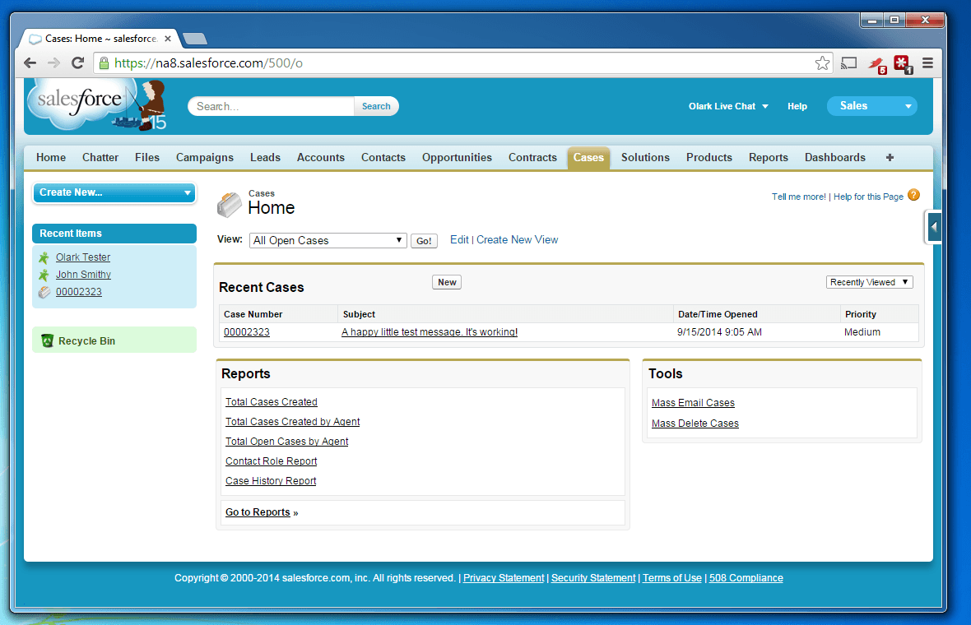The width and height of the screenshot is (971, 625).
Task: Open case number 00002323 in table
Action: pos(247,332)
